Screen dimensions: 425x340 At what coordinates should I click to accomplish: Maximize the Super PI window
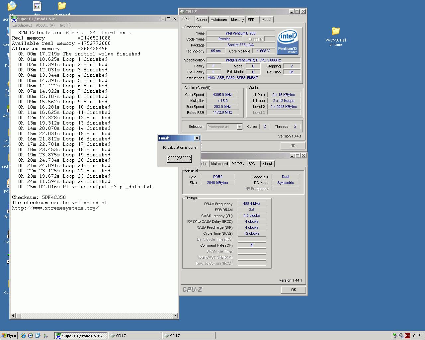coord(168,19)
